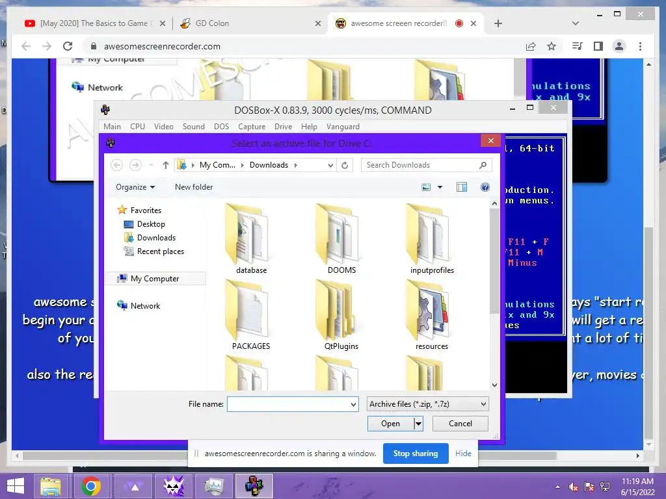Expand the Organize dropdown

coord(135,187)
